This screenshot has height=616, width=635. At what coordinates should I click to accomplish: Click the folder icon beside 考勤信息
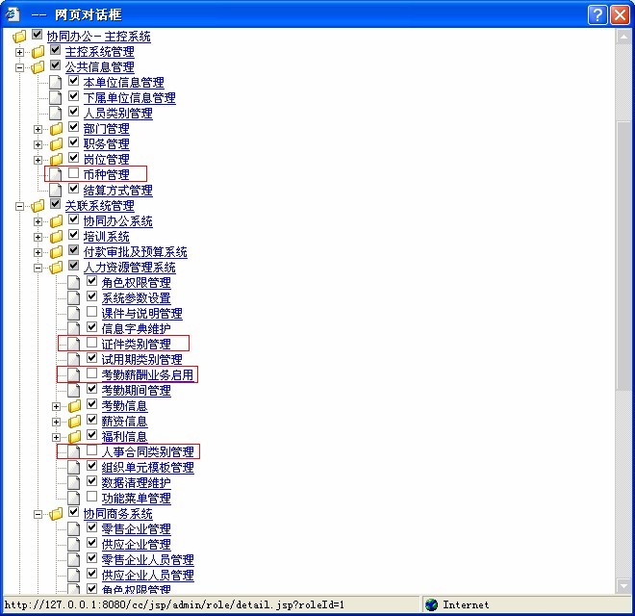point(74,406)
